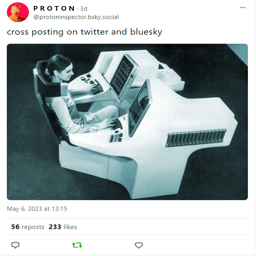The height and width of the screenshot is (256, 256).
Task: Open the PROTON profile avatar
Action: (18, 12)
